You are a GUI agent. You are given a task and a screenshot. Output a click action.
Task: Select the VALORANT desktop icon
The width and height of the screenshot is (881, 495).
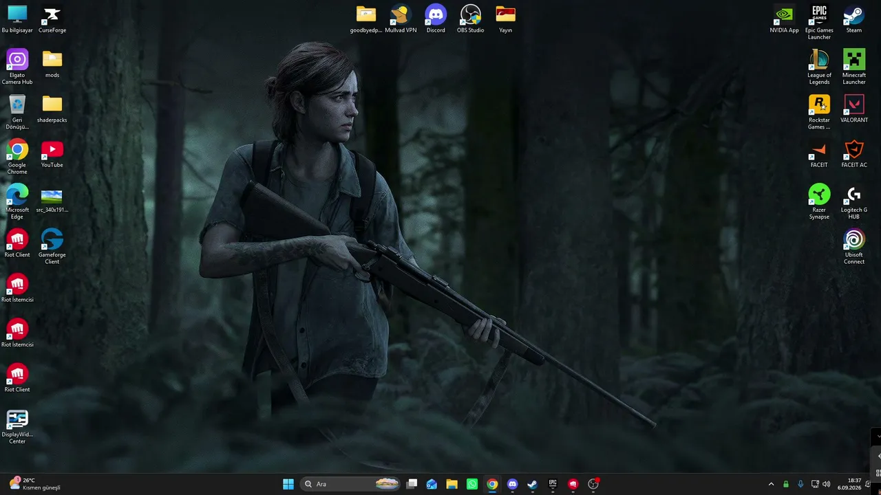click(854, 109)
